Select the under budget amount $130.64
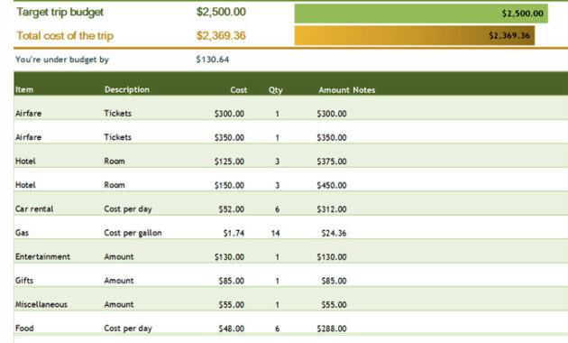 (212, 60)
